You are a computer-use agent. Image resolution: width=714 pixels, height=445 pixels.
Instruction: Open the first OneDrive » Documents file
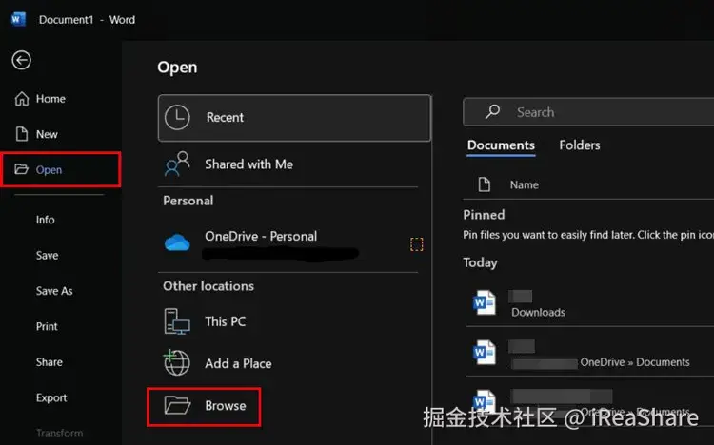click(x=589, y=353)
